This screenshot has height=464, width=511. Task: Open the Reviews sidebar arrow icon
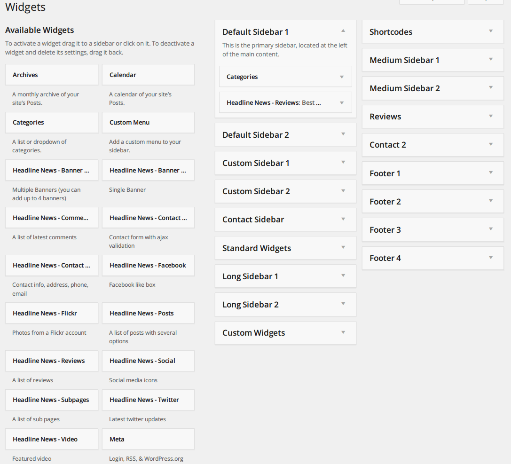point(490,116)
